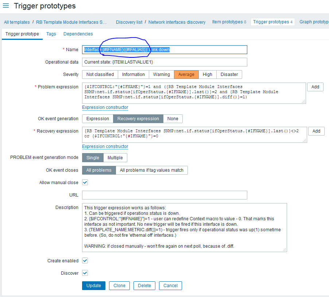Choose None for OK event generation
This screenshot has height=297, width=329.
click(x=173, y=119)
